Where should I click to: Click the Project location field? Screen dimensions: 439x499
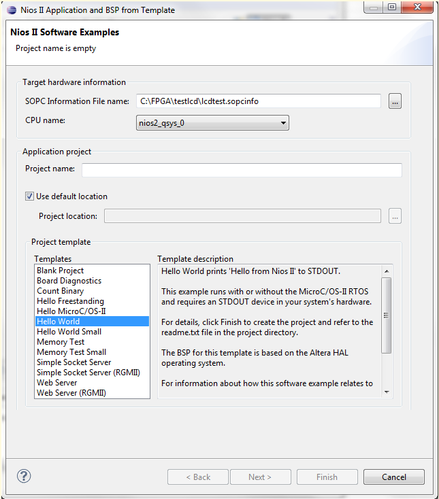pyautogui.click(x=242, y=216)
